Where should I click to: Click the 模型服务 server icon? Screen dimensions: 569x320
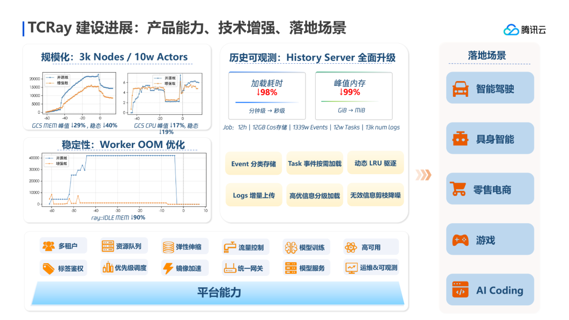[291, 268]
